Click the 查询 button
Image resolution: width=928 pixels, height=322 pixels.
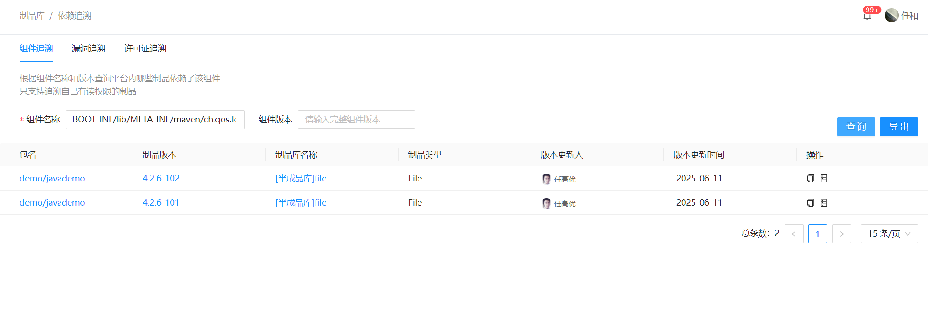pos(856,127)
